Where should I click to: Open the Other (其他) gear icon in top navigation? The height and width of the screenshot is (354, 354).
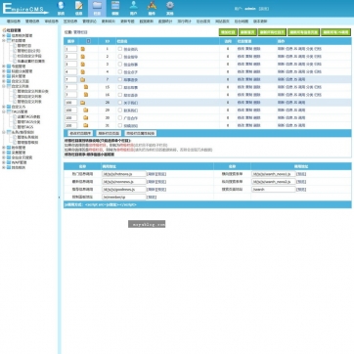tap(170, 8)
